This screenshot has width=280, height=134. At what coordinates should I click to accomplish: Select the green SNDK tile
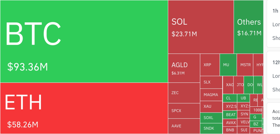(x=211, y=128)
